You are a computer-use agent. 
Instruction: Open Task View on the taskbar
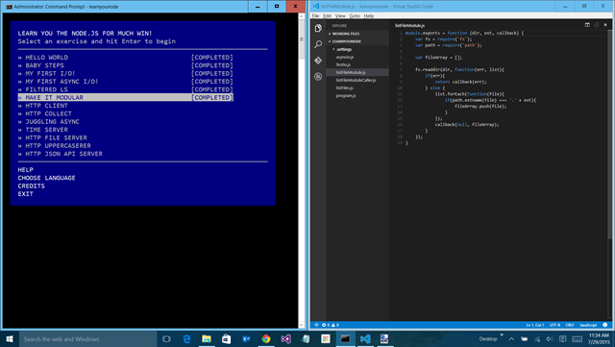(166, 338)
